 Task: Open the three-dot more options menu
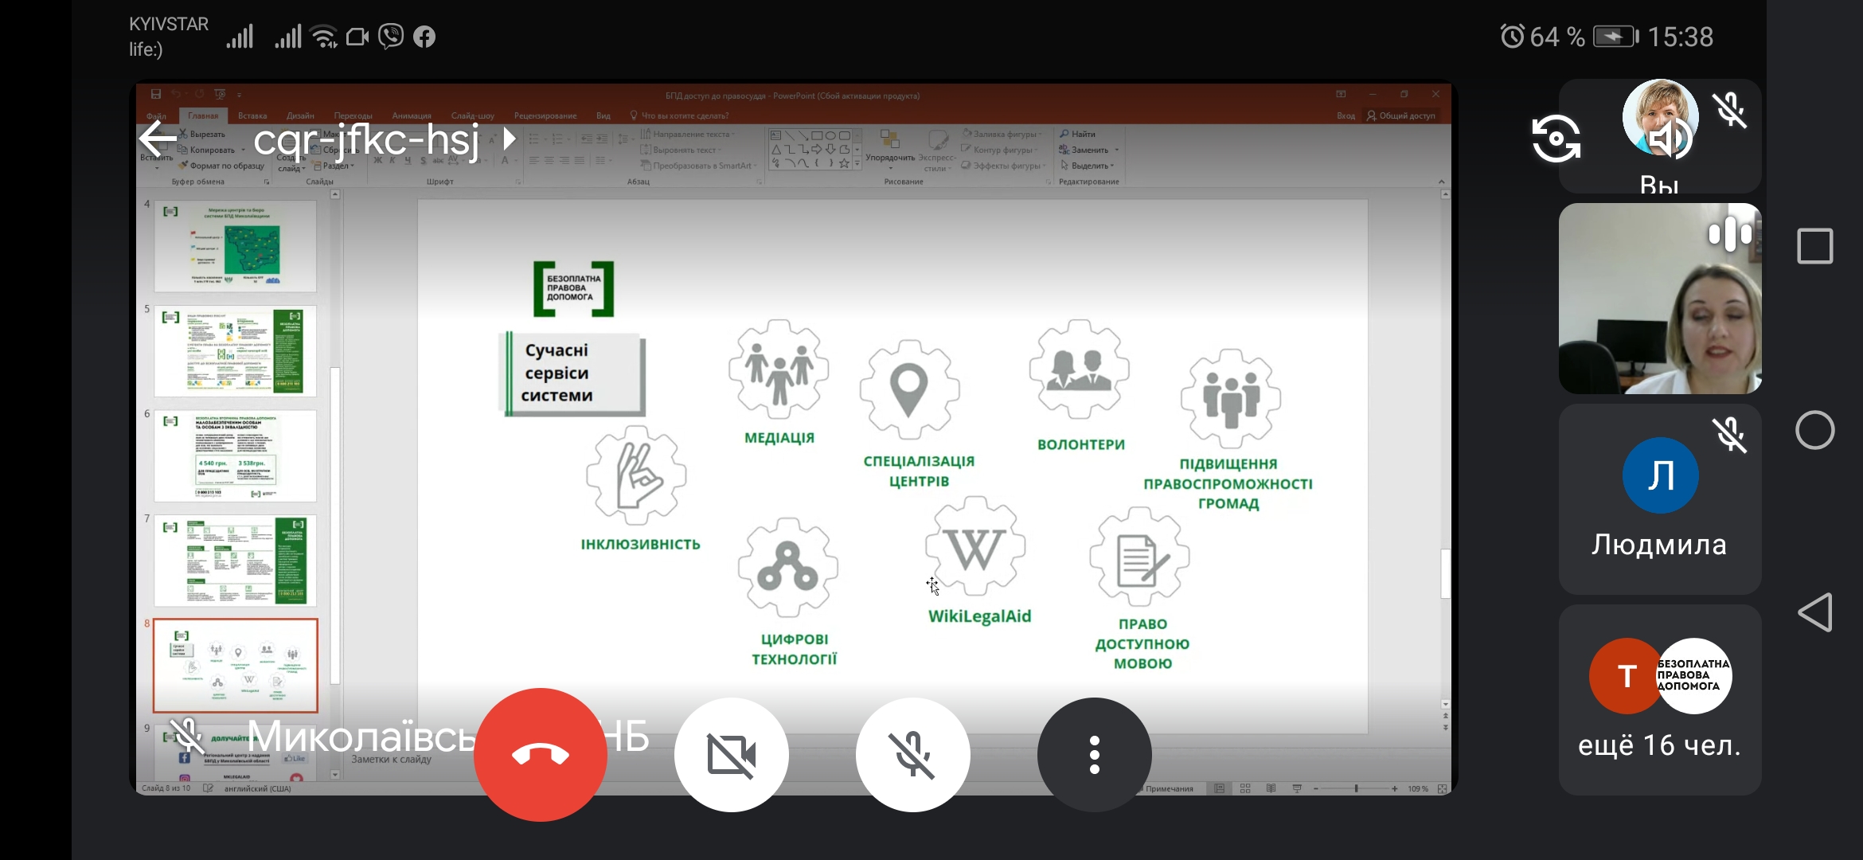pos(1094,754)
